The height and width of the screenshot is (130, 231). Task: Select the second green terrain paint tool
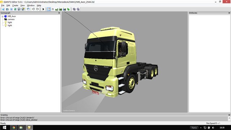61,9
